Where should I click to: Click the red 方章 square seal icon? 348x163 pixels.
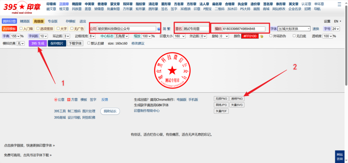click(x=69, y=100)
